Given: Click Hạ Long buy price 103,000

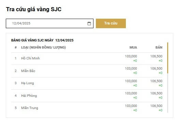Looking at the screenshot, I should [131, 81].
